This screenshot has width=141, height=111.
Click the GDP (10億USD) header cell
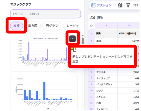point(129,33)
